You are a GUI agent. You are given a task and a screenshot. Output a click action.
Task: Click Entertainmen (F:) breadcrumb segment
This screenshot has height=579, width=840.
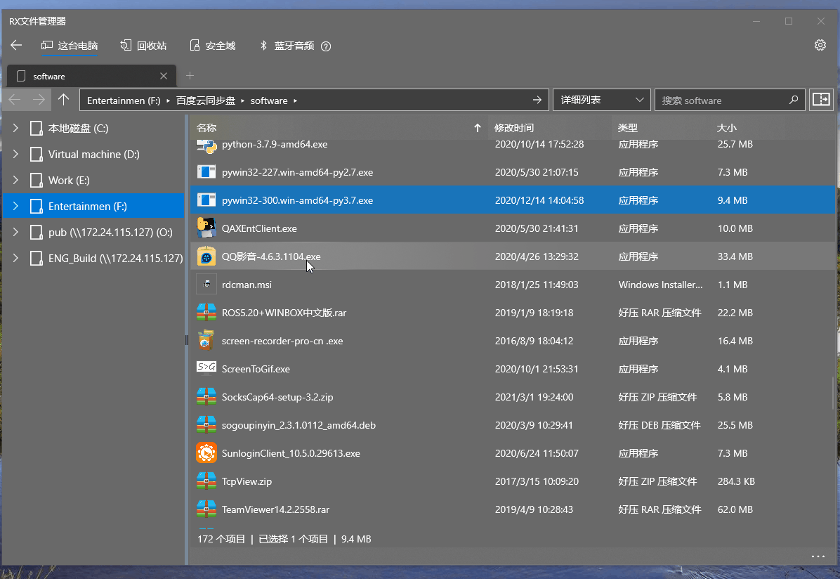click(x=124, y=100)
